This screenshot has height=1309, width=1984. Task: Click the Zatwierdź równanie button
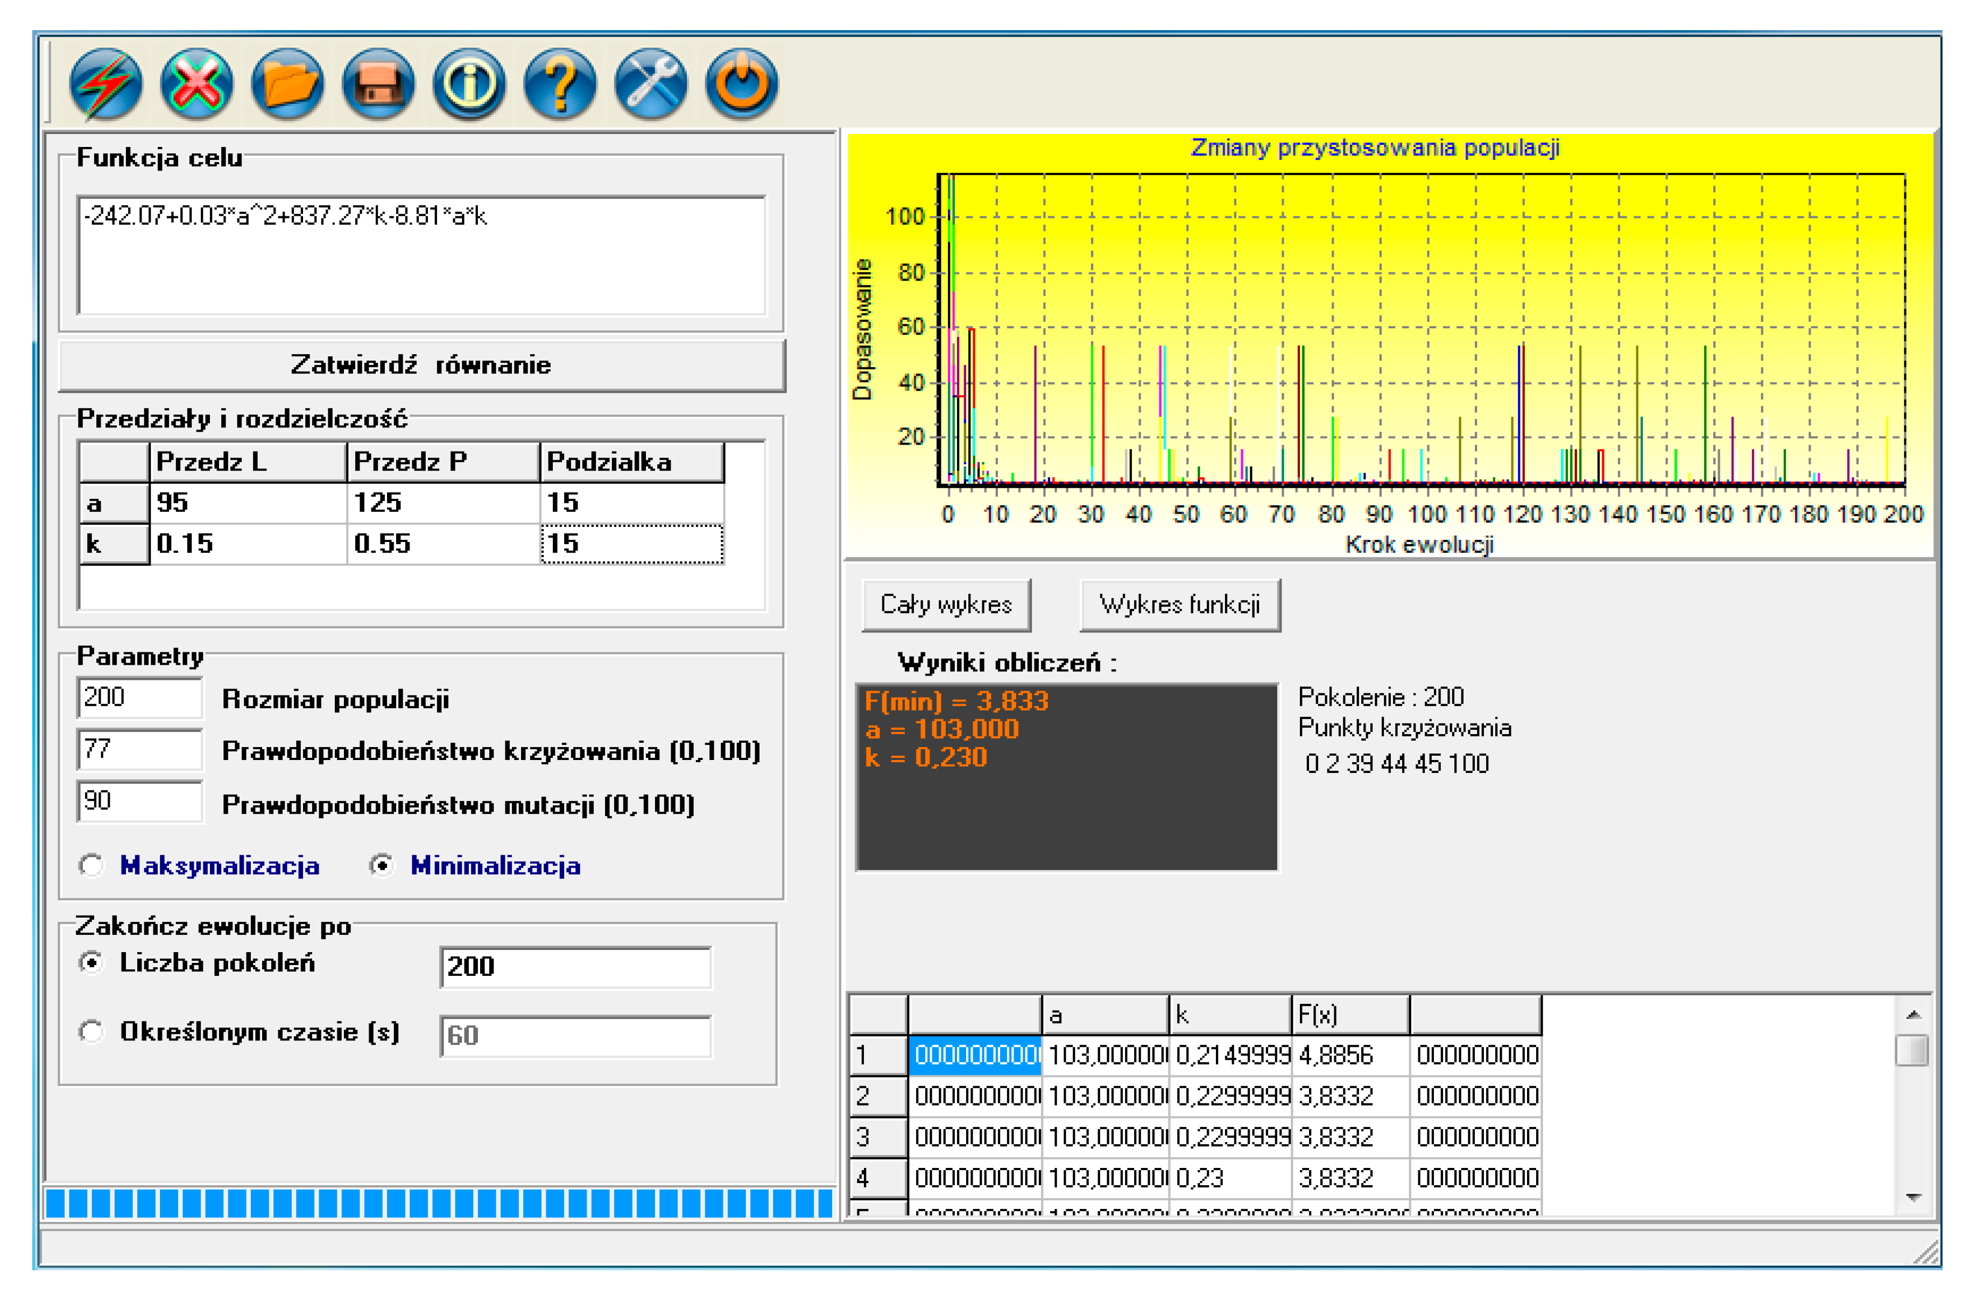pos(421,365)
